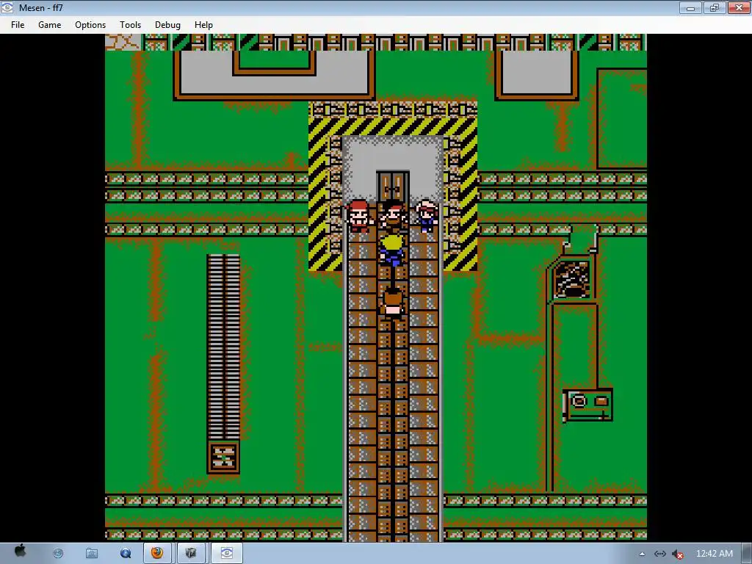Open the Options menu
Screen dimensions: 752x564
[90, 25]
